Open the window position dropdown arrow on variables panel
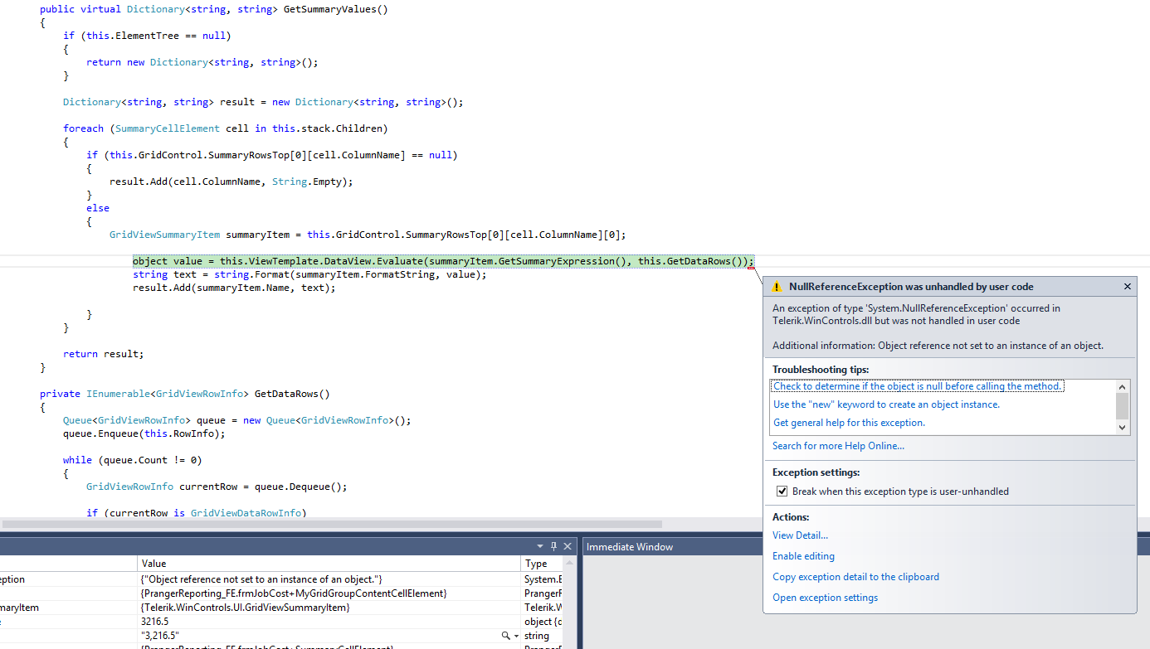 click(541, 546)
